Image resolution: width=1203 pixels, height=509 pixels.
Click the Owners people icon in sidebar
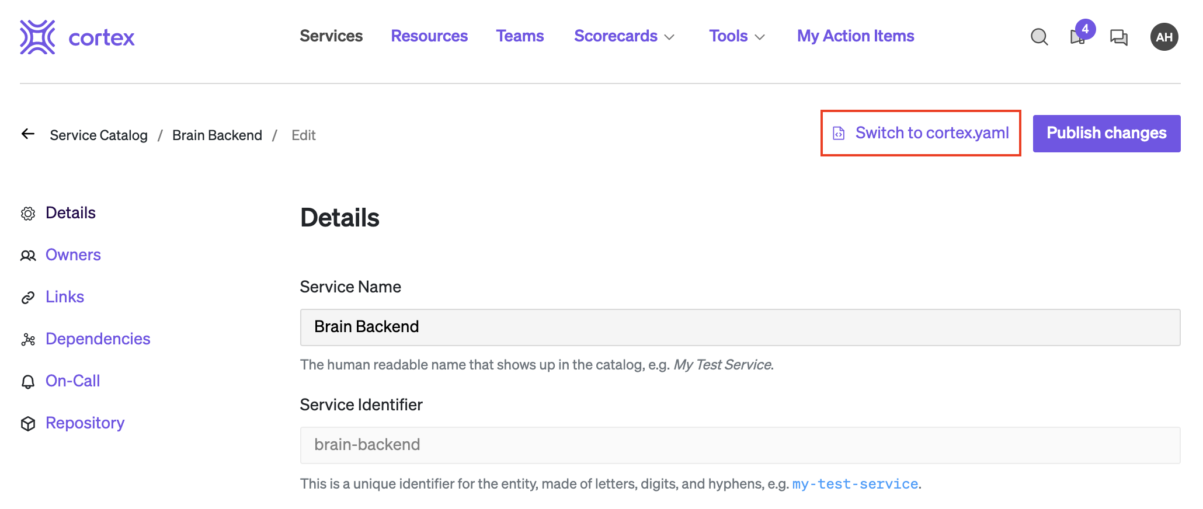tap(28, 256)
